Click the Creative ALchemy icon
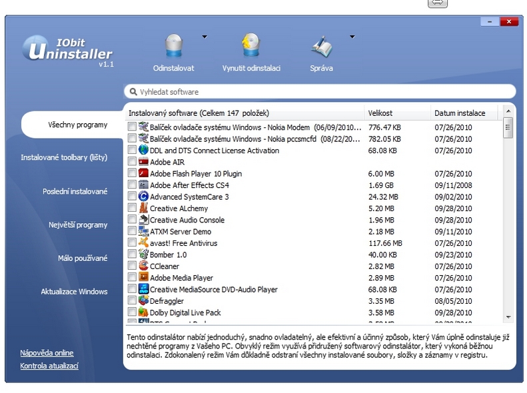The image size is (527, 393). 143,208
